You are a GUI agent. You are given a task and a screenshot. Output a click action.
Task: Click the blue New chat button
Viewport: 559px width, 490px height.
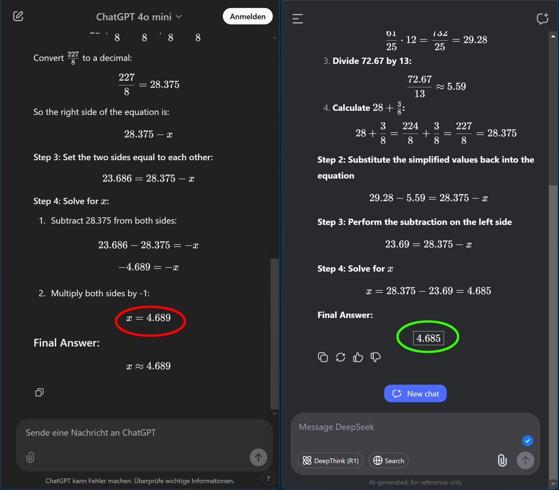pos(416,394)
